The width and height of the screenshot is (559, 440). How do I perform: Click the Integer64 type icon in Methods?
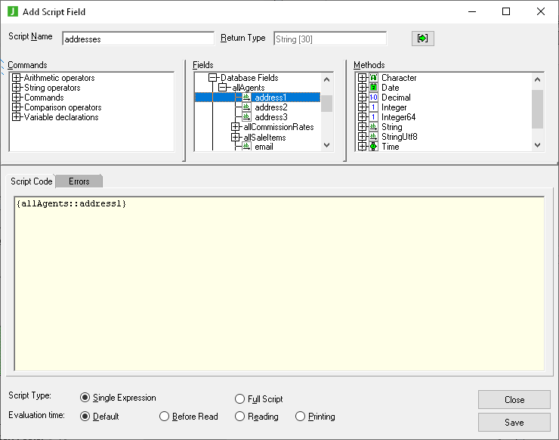click(x=373, y=117)
